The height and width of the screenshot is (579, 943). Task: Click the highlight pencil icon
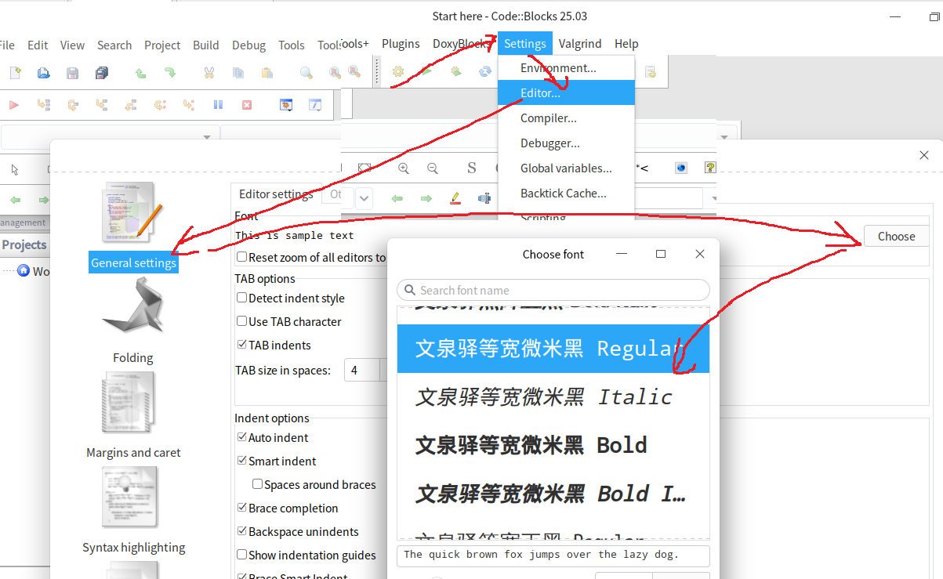tap(455, 198)
